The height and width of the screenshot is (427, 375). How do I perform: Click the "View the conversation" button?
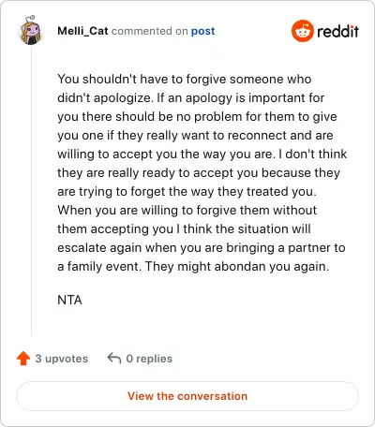[187, 396]
